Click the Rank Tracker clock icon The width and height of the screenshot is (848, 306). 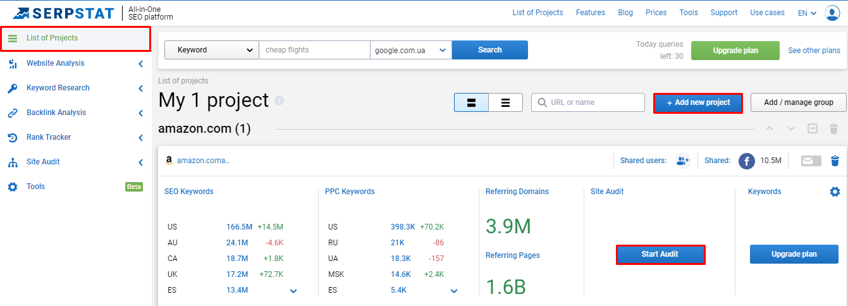13,137
